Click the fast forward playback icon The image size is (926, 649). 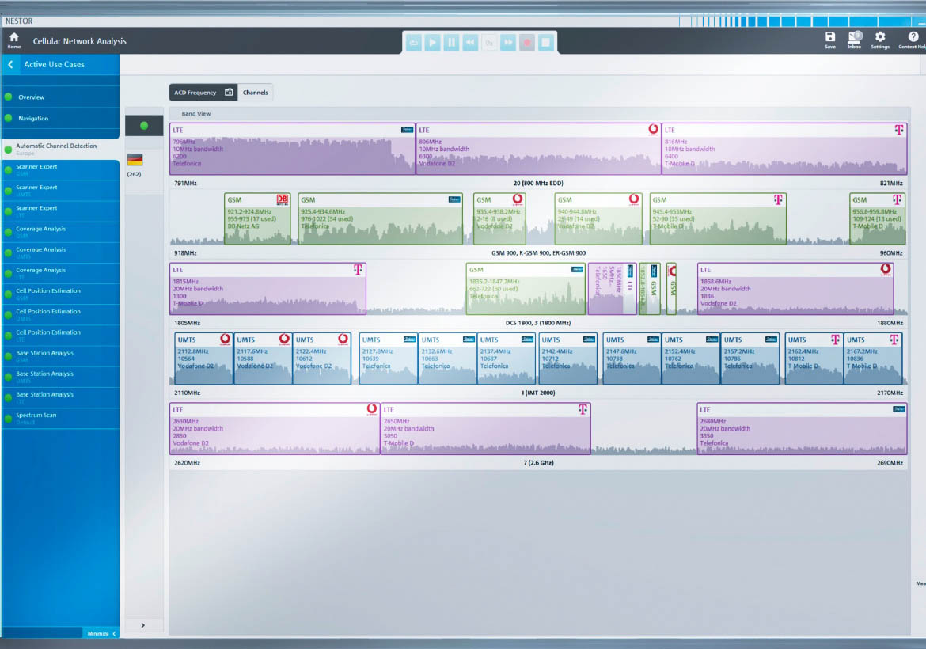tap(508, 43)
